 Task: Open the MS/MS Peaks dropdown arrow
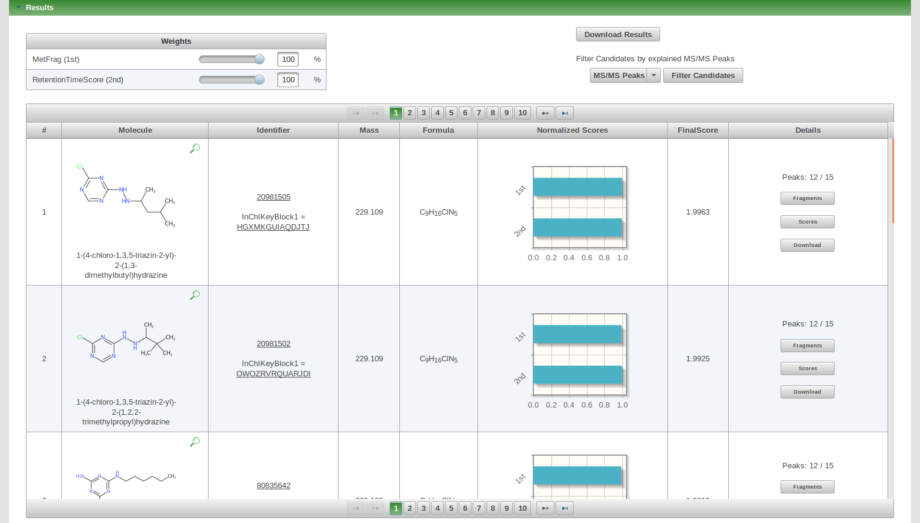(x=654, y=75)
